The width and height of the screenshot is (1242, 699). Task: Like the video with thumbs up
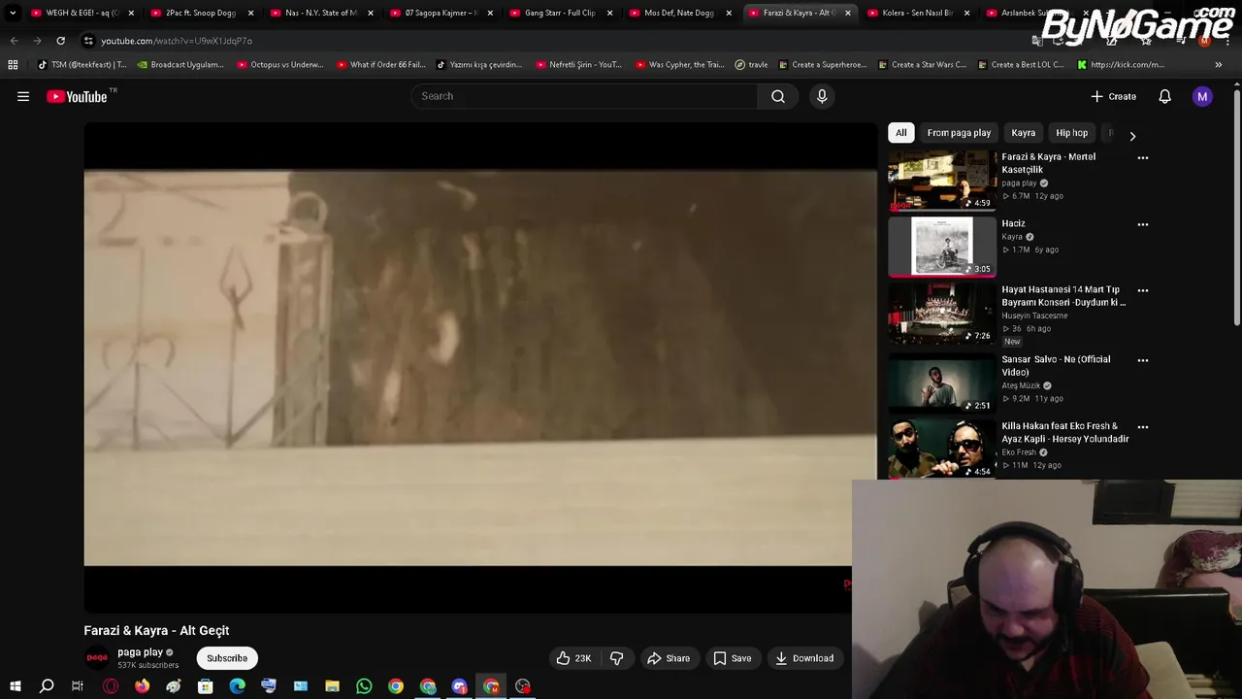[573, 658]
